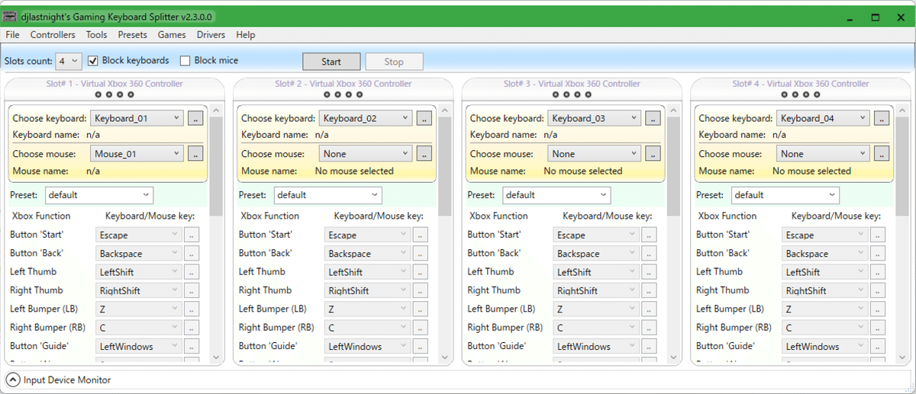
Task: Open the Slots count dropdown
Action: point(69,61)
